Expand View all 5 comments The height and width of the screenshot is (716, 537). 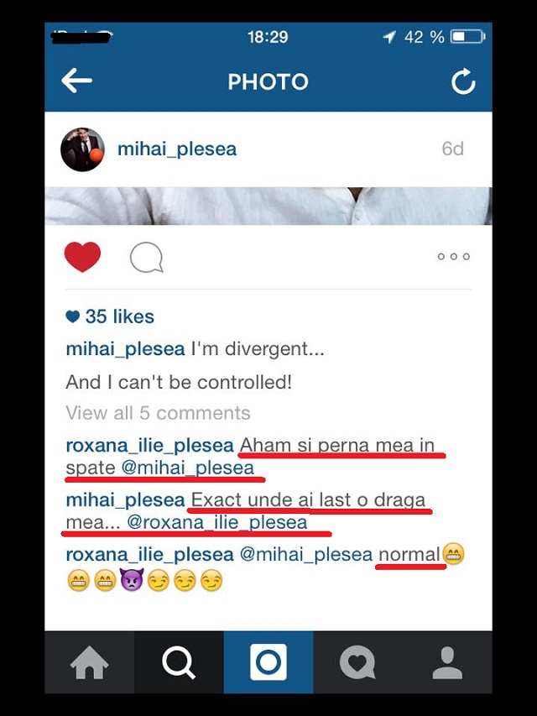coord(158,413)
